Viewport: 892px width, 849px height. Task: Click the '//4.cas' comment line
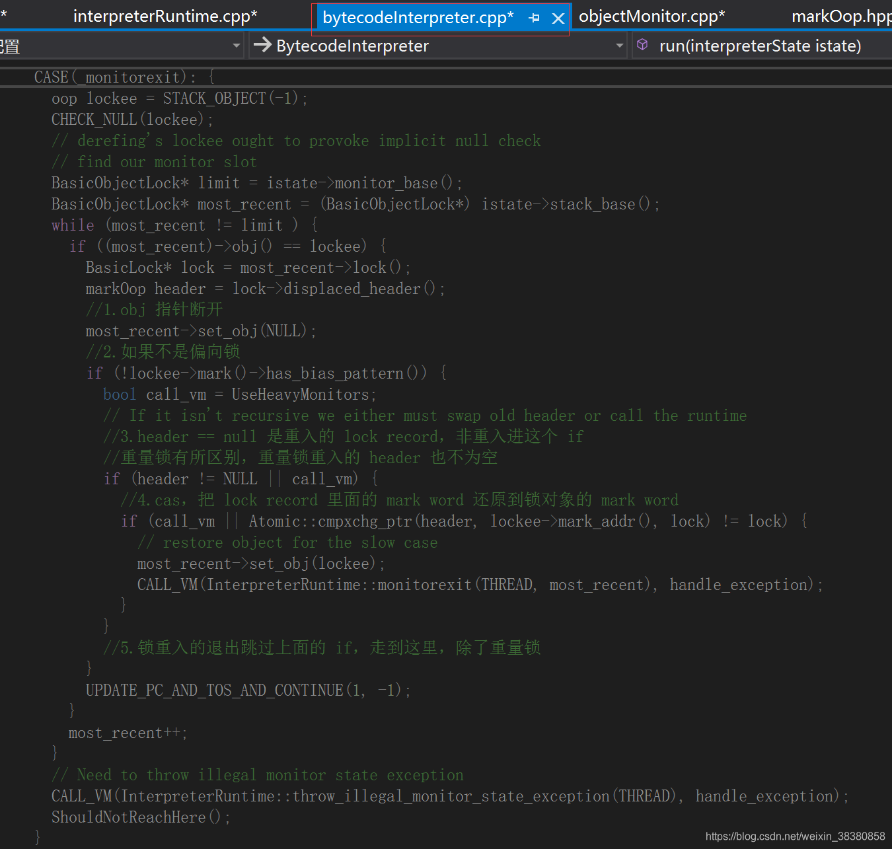coord(399,500)
